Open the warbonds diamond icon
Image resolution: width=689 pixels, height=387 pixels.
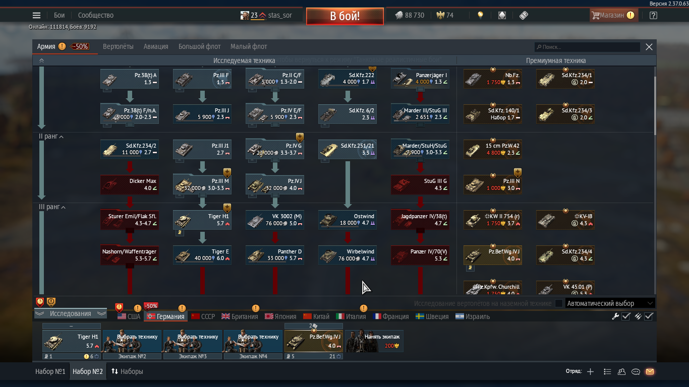coord(502,15)
